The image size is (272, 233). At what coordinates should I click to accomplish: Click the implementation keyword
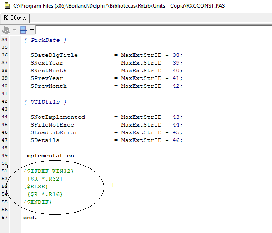pos(49,156)
